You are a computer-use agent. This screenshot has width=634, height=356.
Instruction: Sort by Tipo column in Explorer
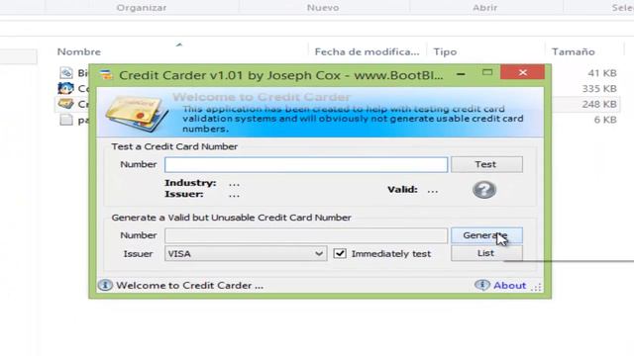click(x=445, y=51)
